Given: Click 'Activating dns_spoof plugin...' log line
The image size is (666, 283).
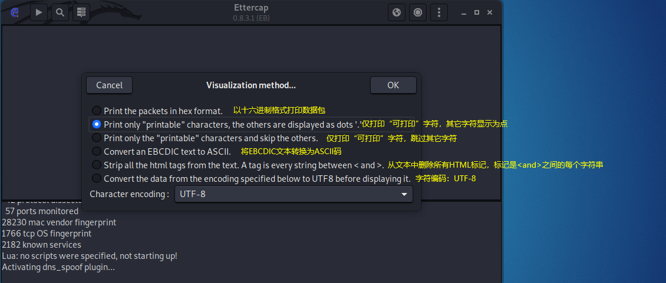Looking at the screenshot, I should [x=58, y=267].
